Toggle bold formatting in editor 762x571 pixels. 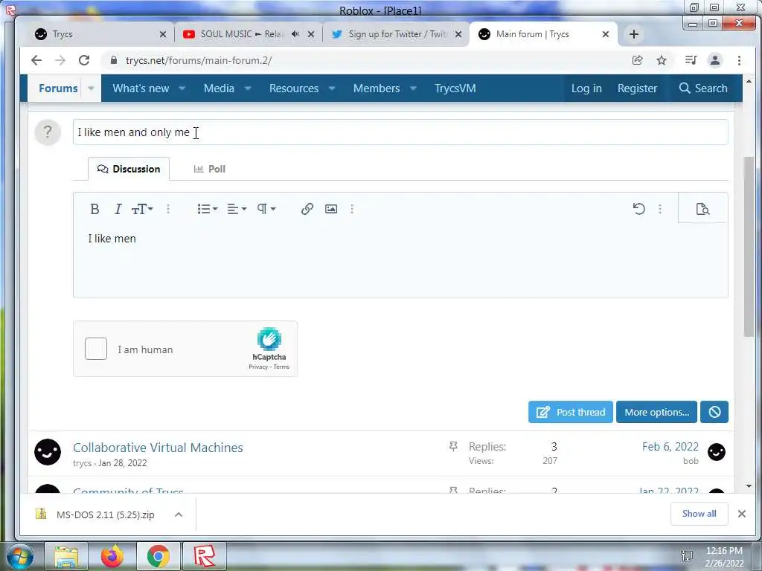tap(95, 209)
